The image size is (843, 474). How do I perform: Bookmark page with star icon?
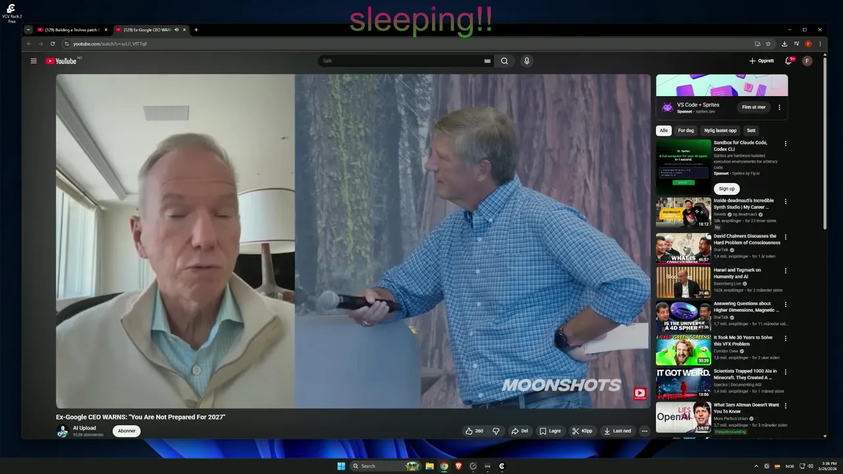[x=768, y=43]
